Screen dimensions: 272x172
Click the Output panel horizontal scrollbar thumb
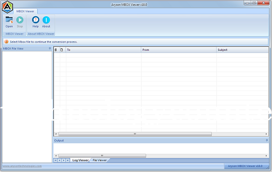tap(102, 156)
